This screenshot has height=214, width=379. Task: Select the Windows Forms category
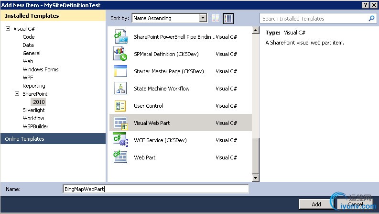pyautogui.click(x=41, y=69)
